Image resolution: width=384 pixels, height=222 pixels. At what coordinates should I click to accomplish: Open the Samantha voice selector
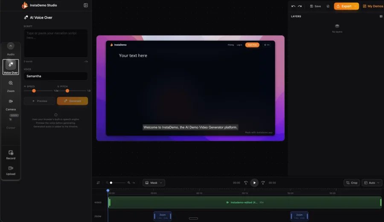point(55,76)
